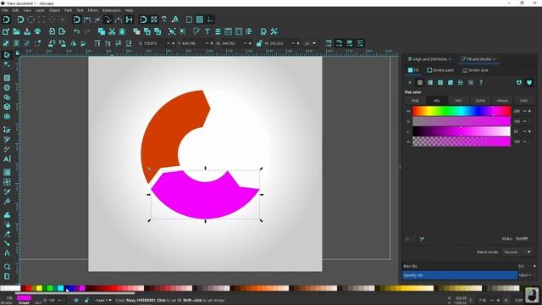Image resolution: width=542 pixels, height=305 pixels.
Task: Set fill to unset paint question mark
Action: 480,82
